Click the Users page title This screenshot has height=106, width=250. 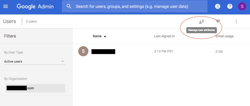point(9,22)
